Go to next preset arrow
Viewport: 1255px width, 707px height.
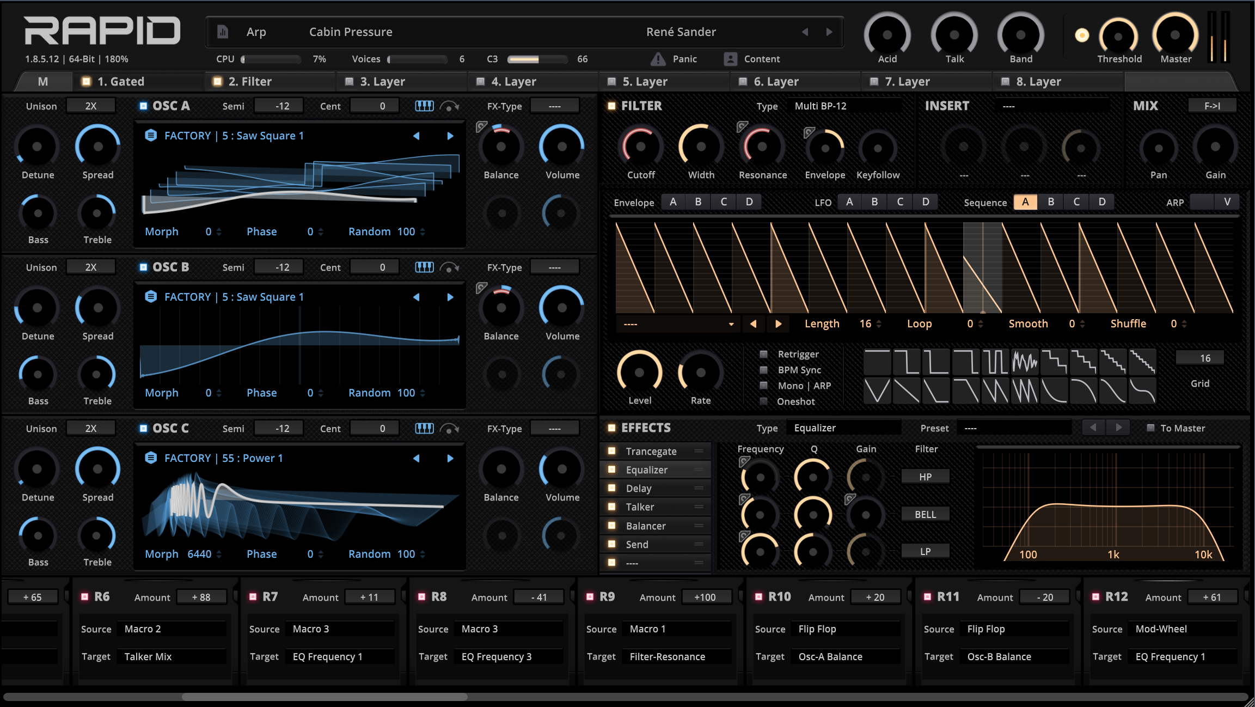coord(829,32)
